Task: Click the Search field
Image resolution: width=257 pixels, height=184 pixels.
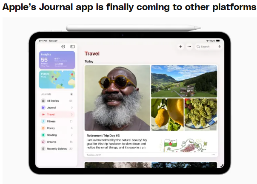Action: click(x=209, y=47)
